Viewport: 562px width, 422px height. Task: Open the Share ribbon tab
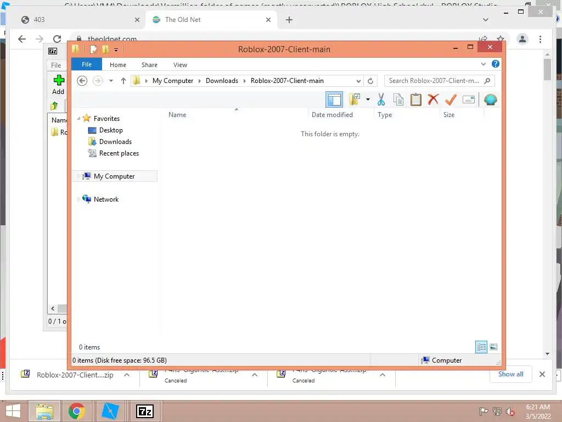(x=149, y=65)
